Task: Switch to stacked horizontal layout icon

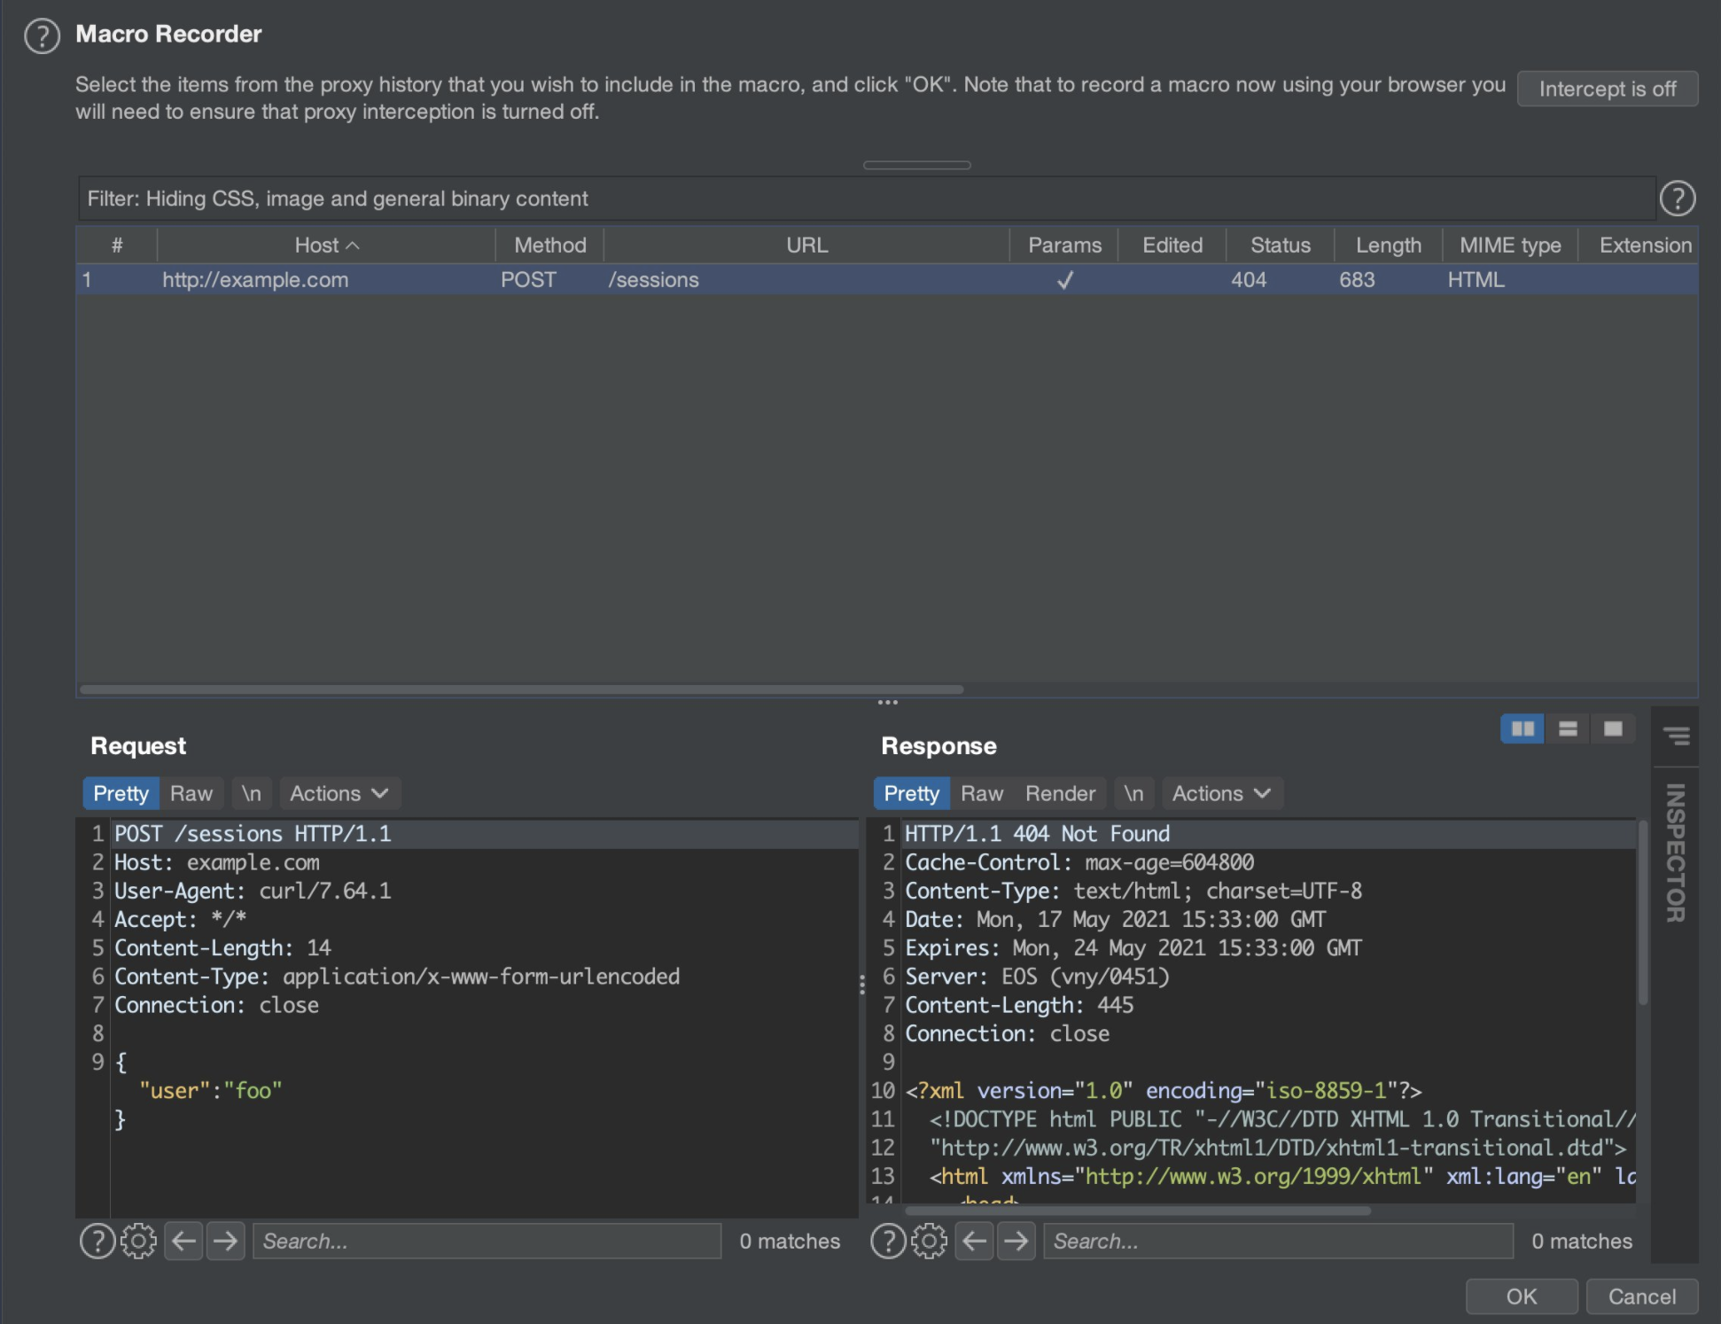Action: (1568, 729)
